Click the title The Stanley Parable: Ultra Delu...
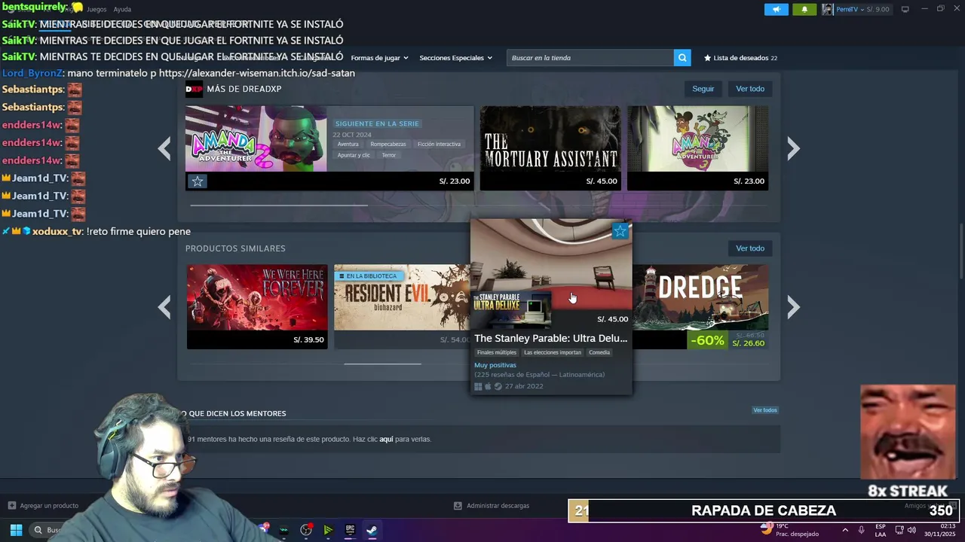The height and width of the screenshot is (542, 965). (551, 338)
